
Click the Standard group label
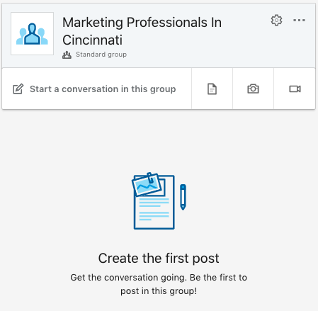(x=101, y=55)
